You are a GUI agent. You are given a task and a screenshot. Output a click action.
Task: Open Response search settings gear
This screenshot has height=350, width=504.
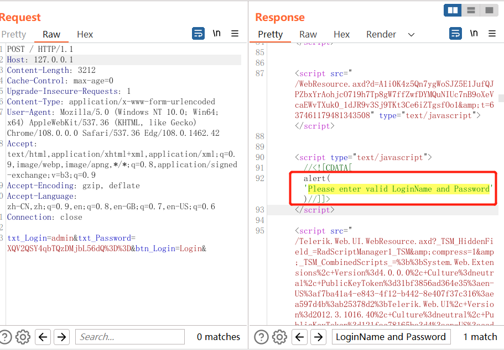(x=279, y=337)
